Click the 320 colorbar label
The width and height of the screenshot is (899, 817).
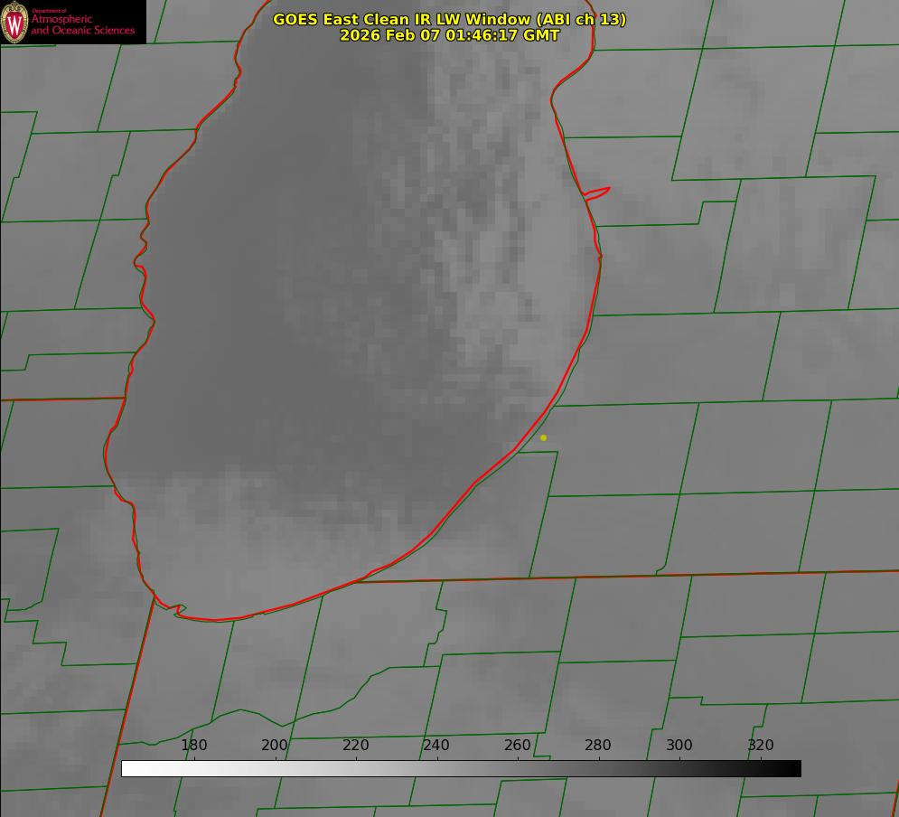point(761,745)
